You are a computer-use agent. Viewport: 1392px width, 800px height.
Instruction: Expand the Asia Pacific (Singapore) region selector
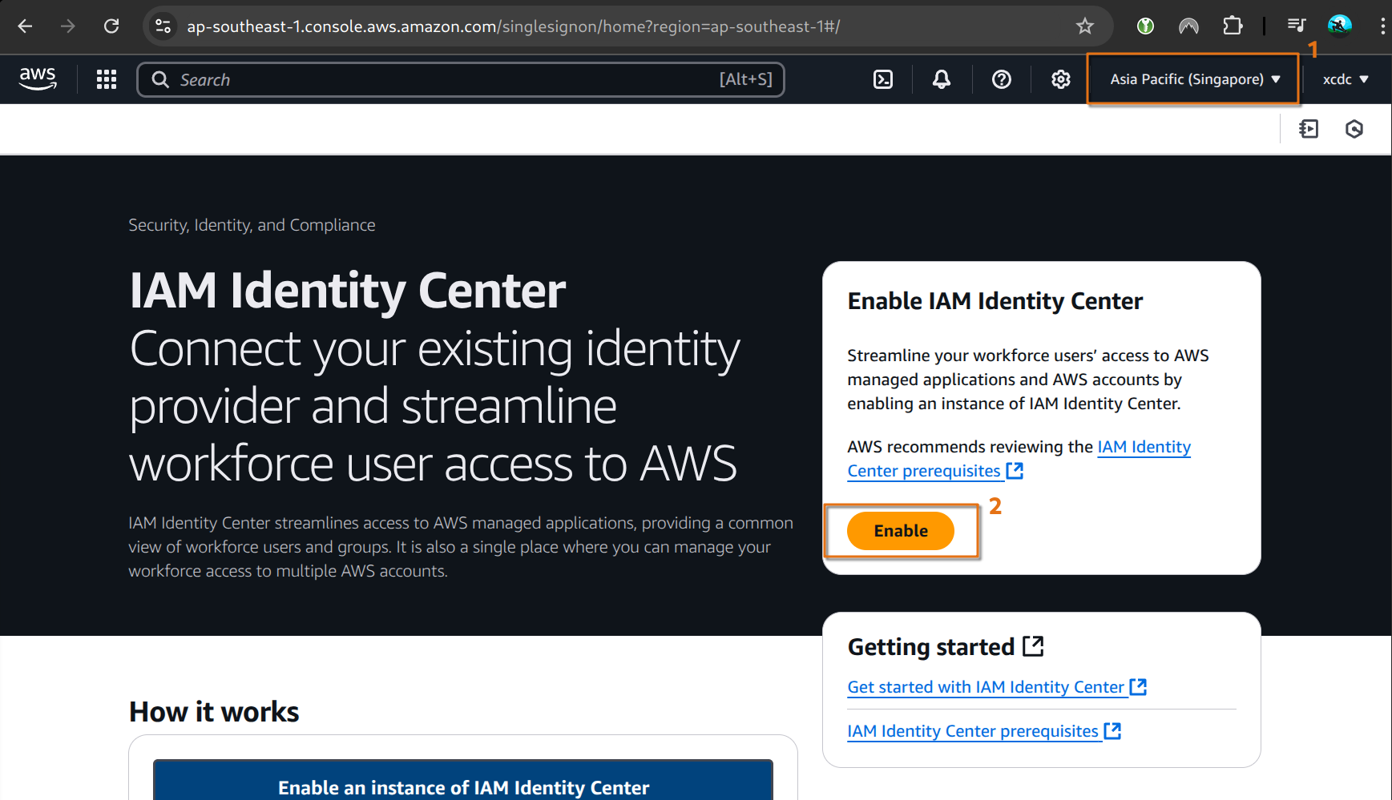[x=1195, y=79]
